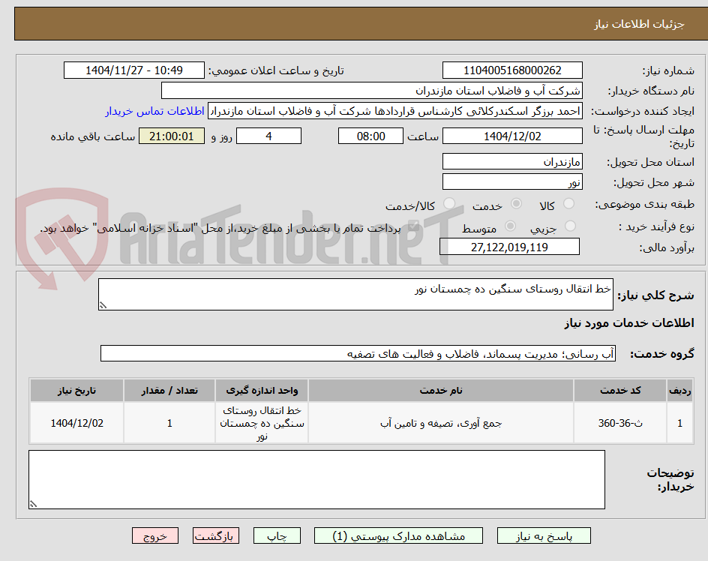The image size is (708, 561).
Task: Click the deadline time field 08:00
Action: click(x=370, y=136)
